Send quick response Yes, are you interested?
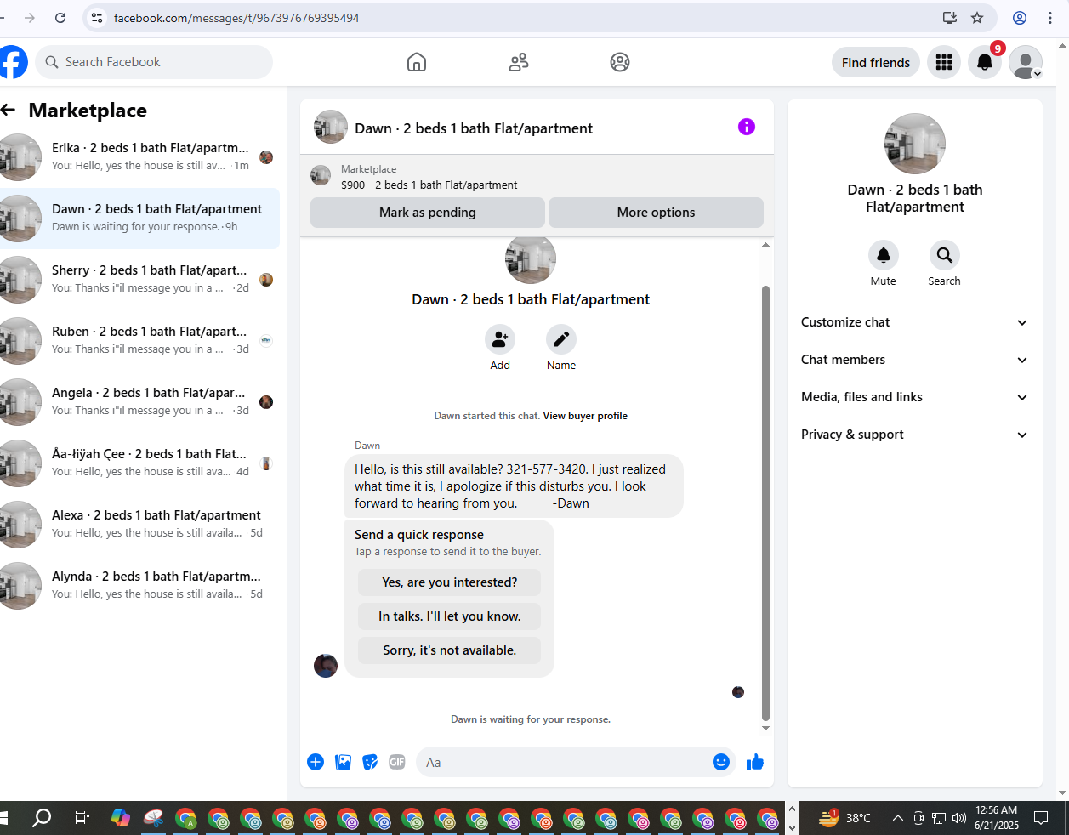Screen dimensions: 1069x835 pos(449,582)
